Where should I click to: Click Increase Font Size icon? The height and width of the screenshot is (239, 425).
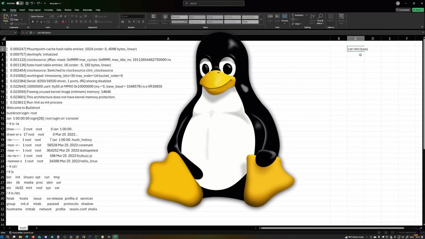pos(61,16)
